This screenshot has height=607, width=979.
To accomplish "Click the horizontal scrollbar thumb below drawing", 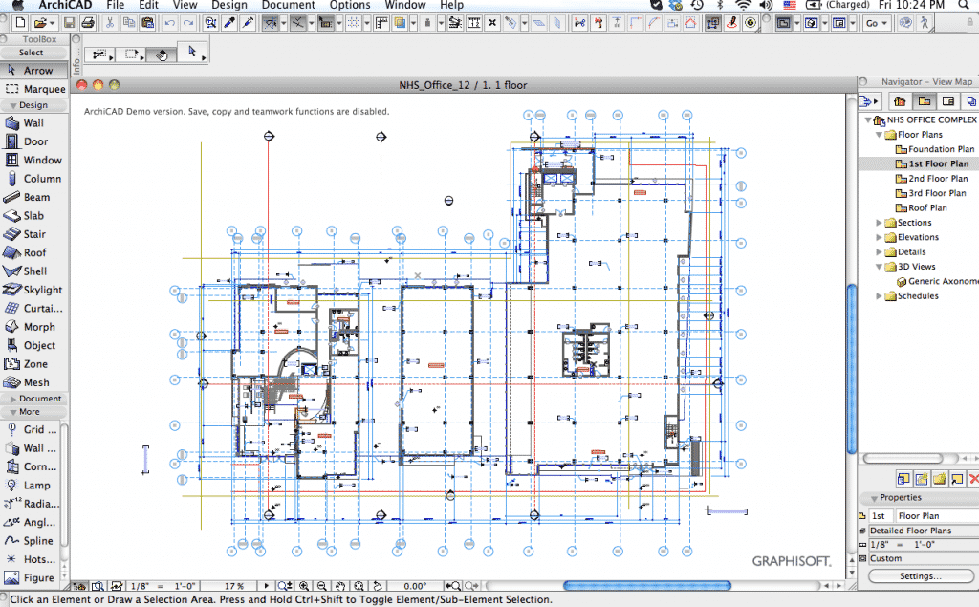I will coord(647,586).
